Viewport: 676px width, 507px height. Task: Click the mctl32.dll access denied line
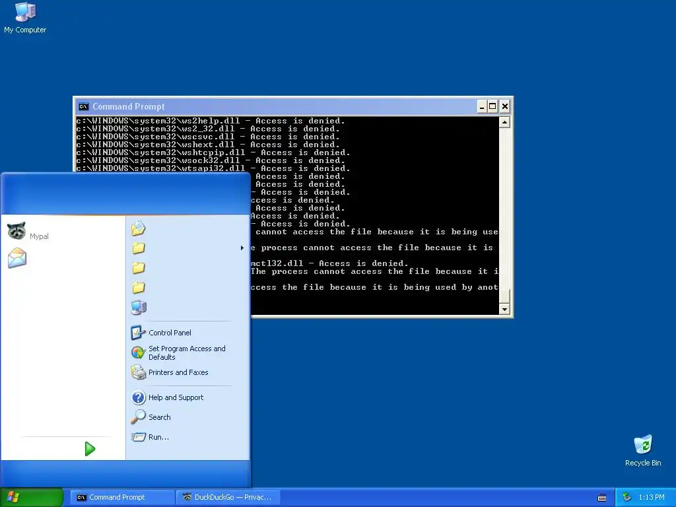coord(329,263)
